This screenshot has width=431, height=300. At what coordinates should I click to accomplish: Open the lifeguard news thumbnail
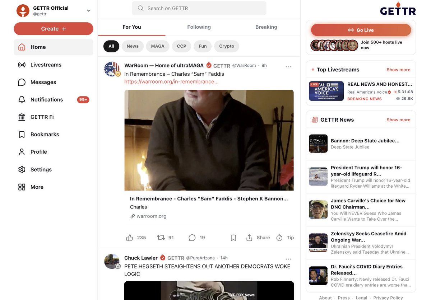318,177
